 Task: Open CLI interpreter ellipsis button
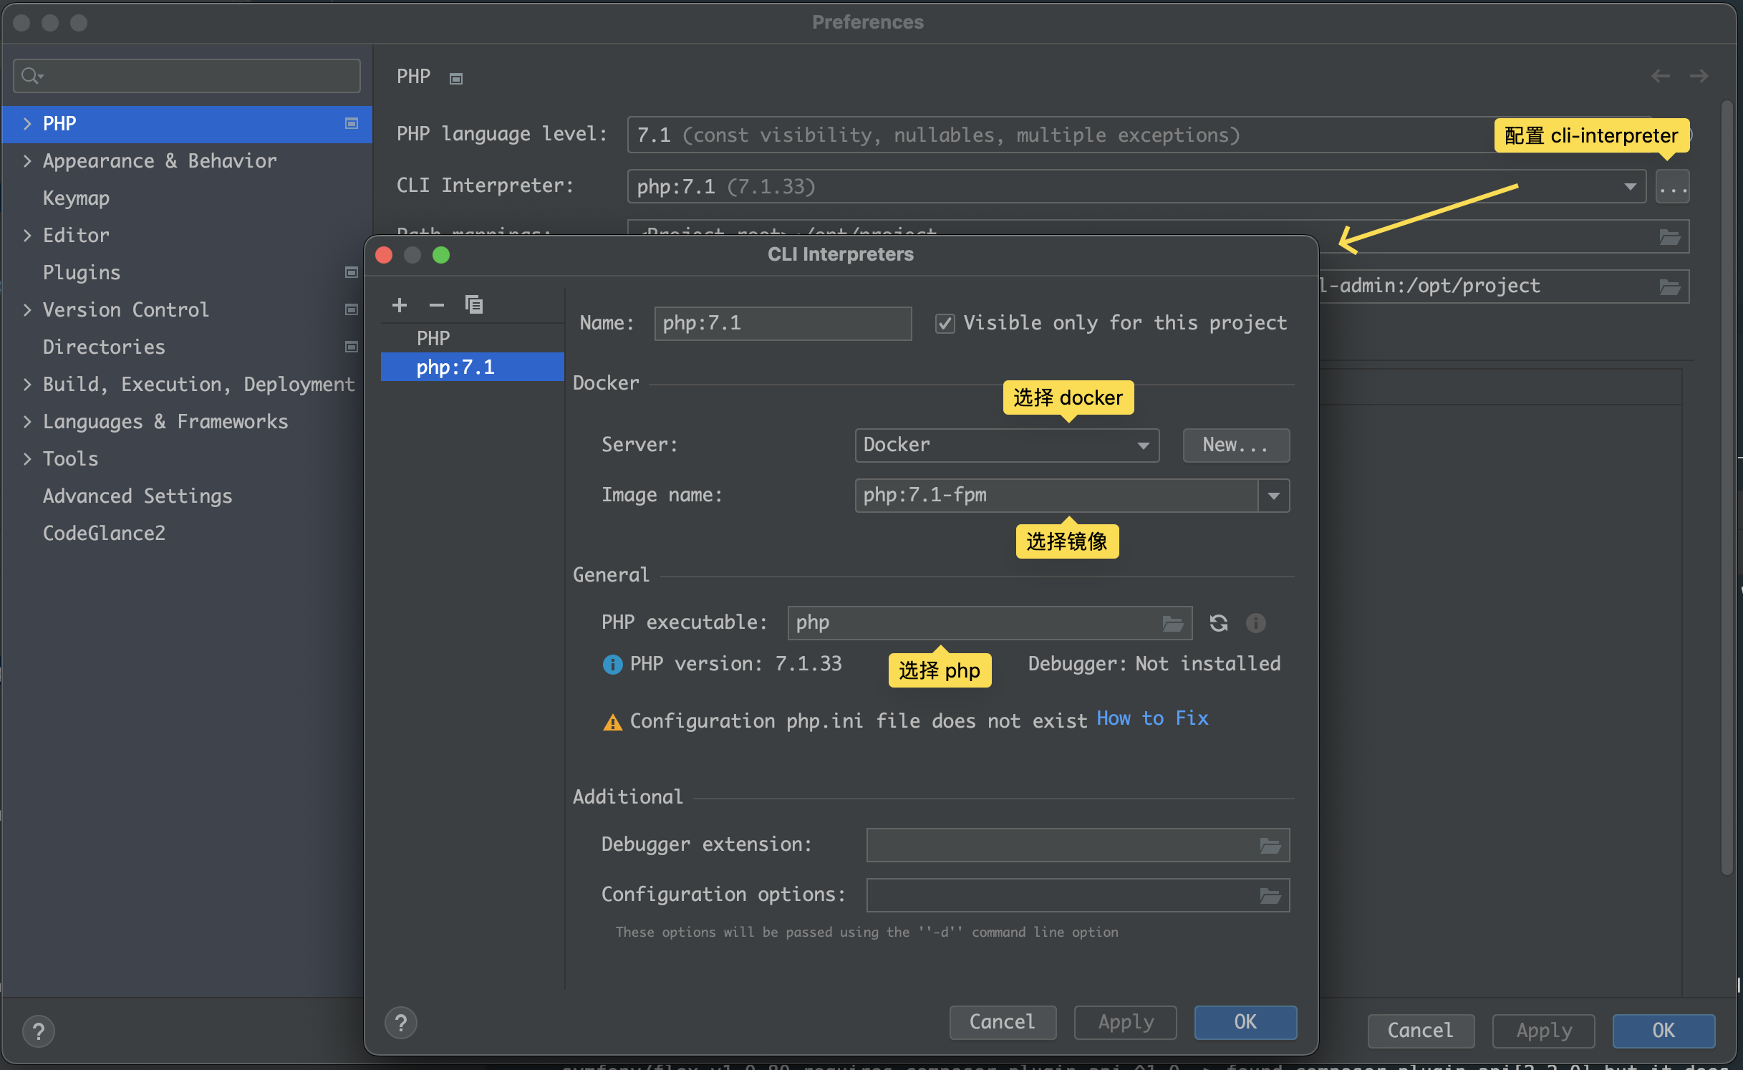click(x=1672, y=188)
